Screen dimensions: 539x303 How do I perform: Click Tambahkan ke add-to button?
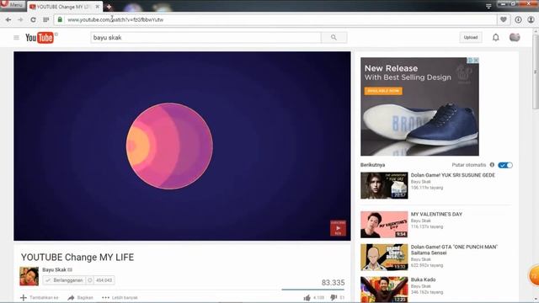(40, 297)
